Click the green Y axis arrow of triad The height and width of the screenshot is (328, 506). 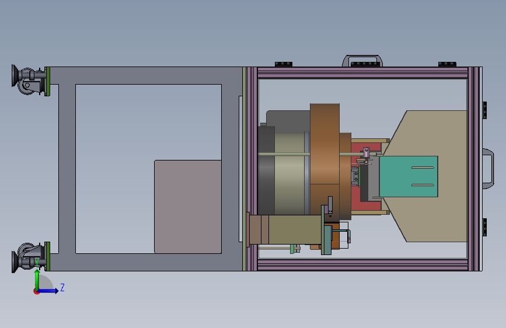[x=37, y=279]
